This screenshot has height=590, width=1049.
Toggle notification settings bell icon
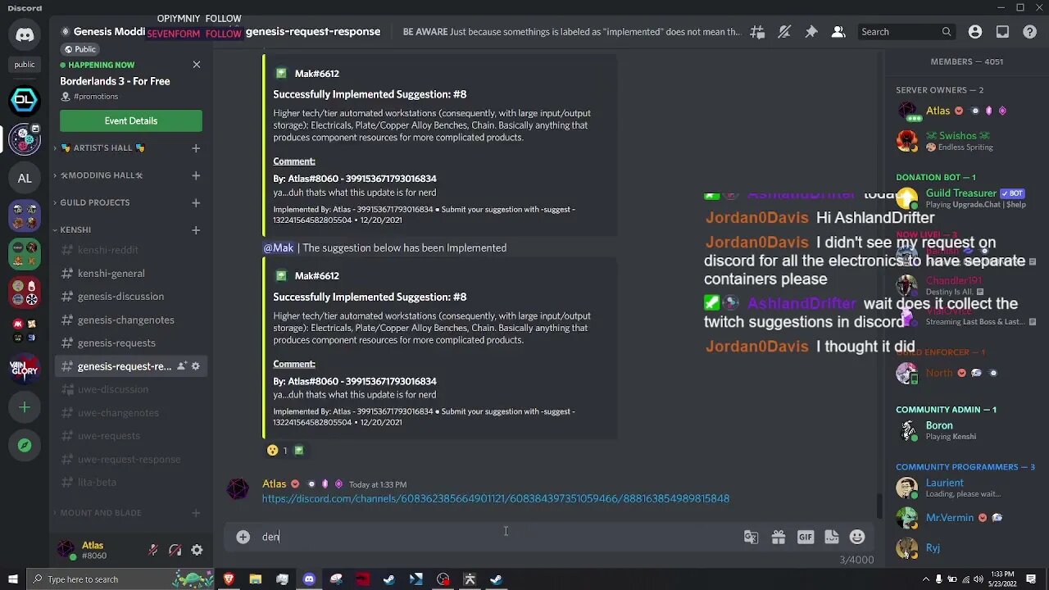(784, 32)
